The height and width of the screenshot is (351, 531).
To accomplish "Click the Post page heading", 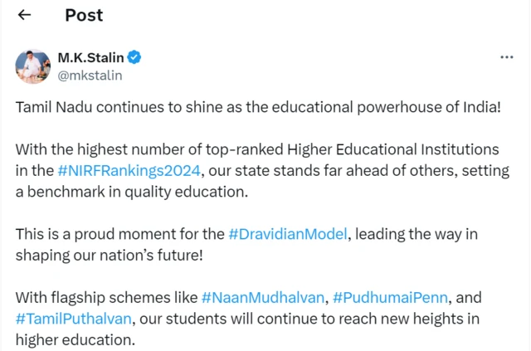I will click(x=84, y=15).
